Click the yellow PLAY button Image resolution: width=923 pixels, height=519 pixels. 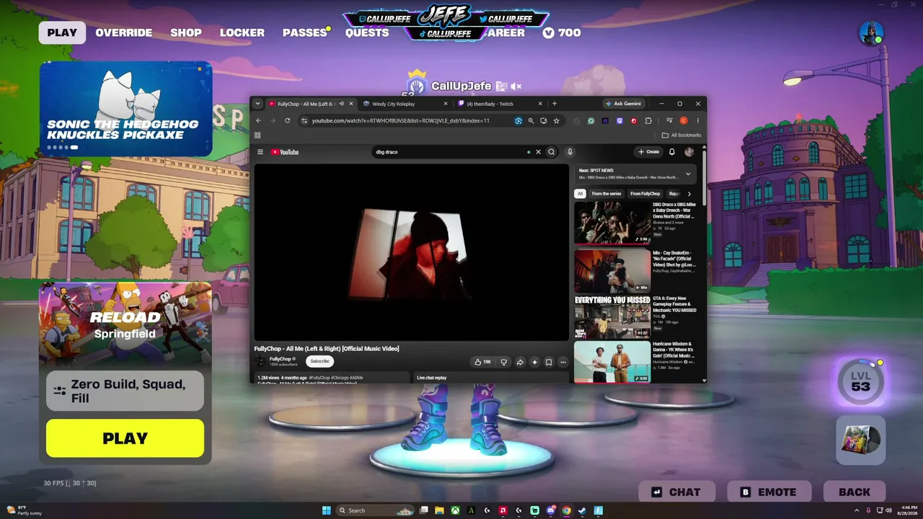(125, 438)
